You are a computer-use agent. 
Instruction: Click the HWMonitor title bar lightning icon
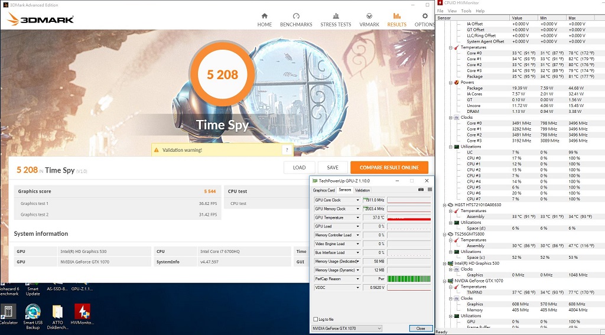click(x=440, y=3)
